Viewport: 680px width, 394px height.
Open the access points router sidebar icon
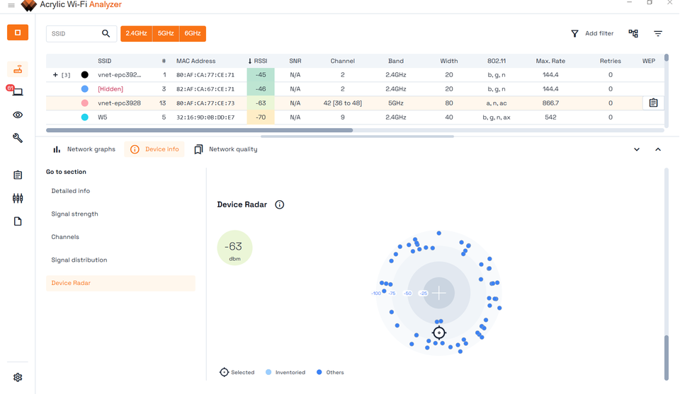[18, 69]
